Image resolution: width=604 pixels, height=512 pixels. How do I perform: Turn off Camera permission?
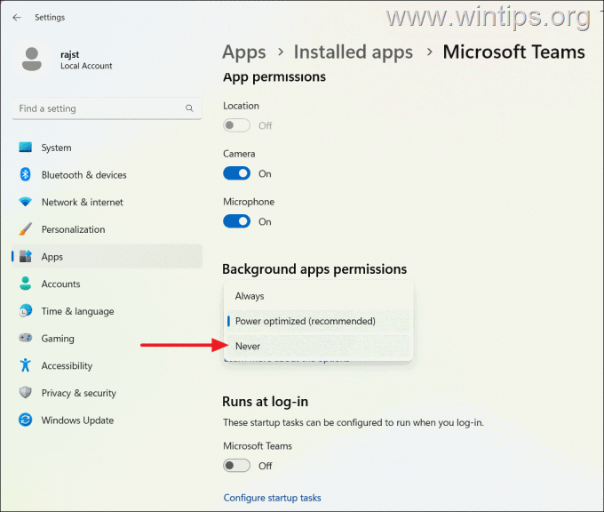coord(236,173)
